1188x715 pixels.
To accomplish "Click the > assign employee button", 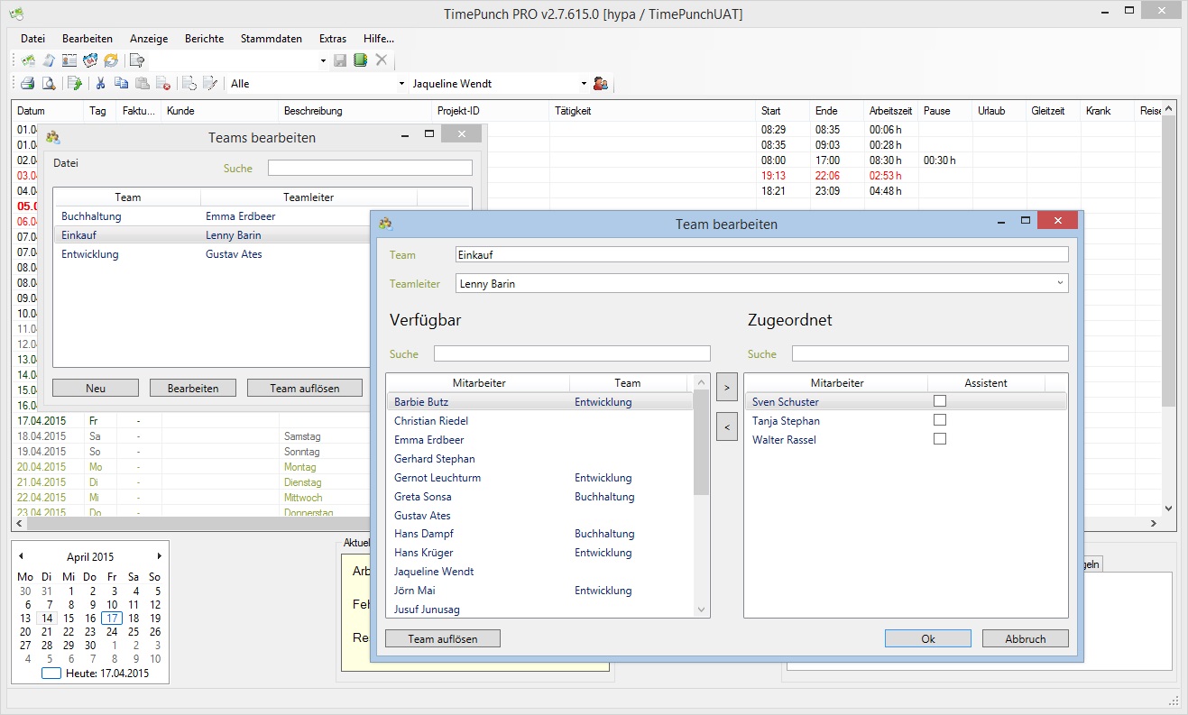I will [x=726, y=388].
